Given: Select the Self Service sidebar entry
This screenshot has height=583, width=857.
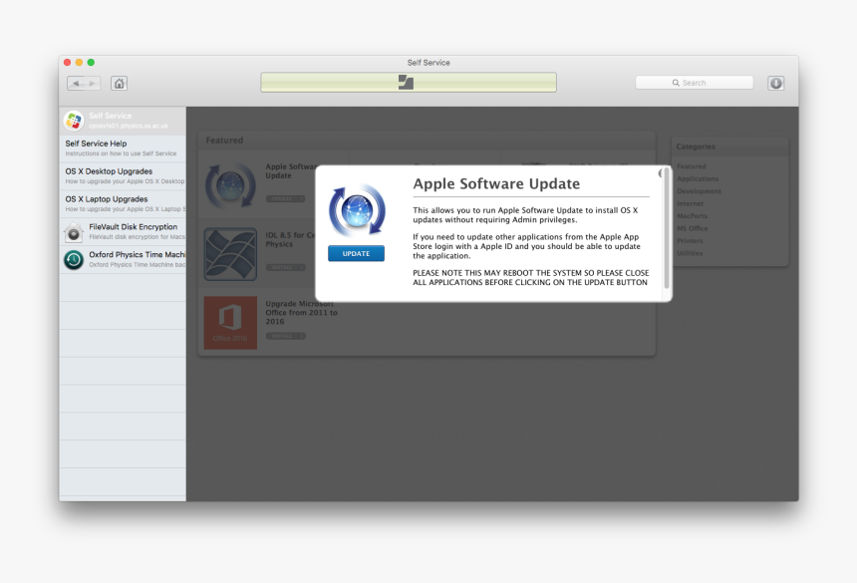Looking at the screenshot, I should pos(123,121).
